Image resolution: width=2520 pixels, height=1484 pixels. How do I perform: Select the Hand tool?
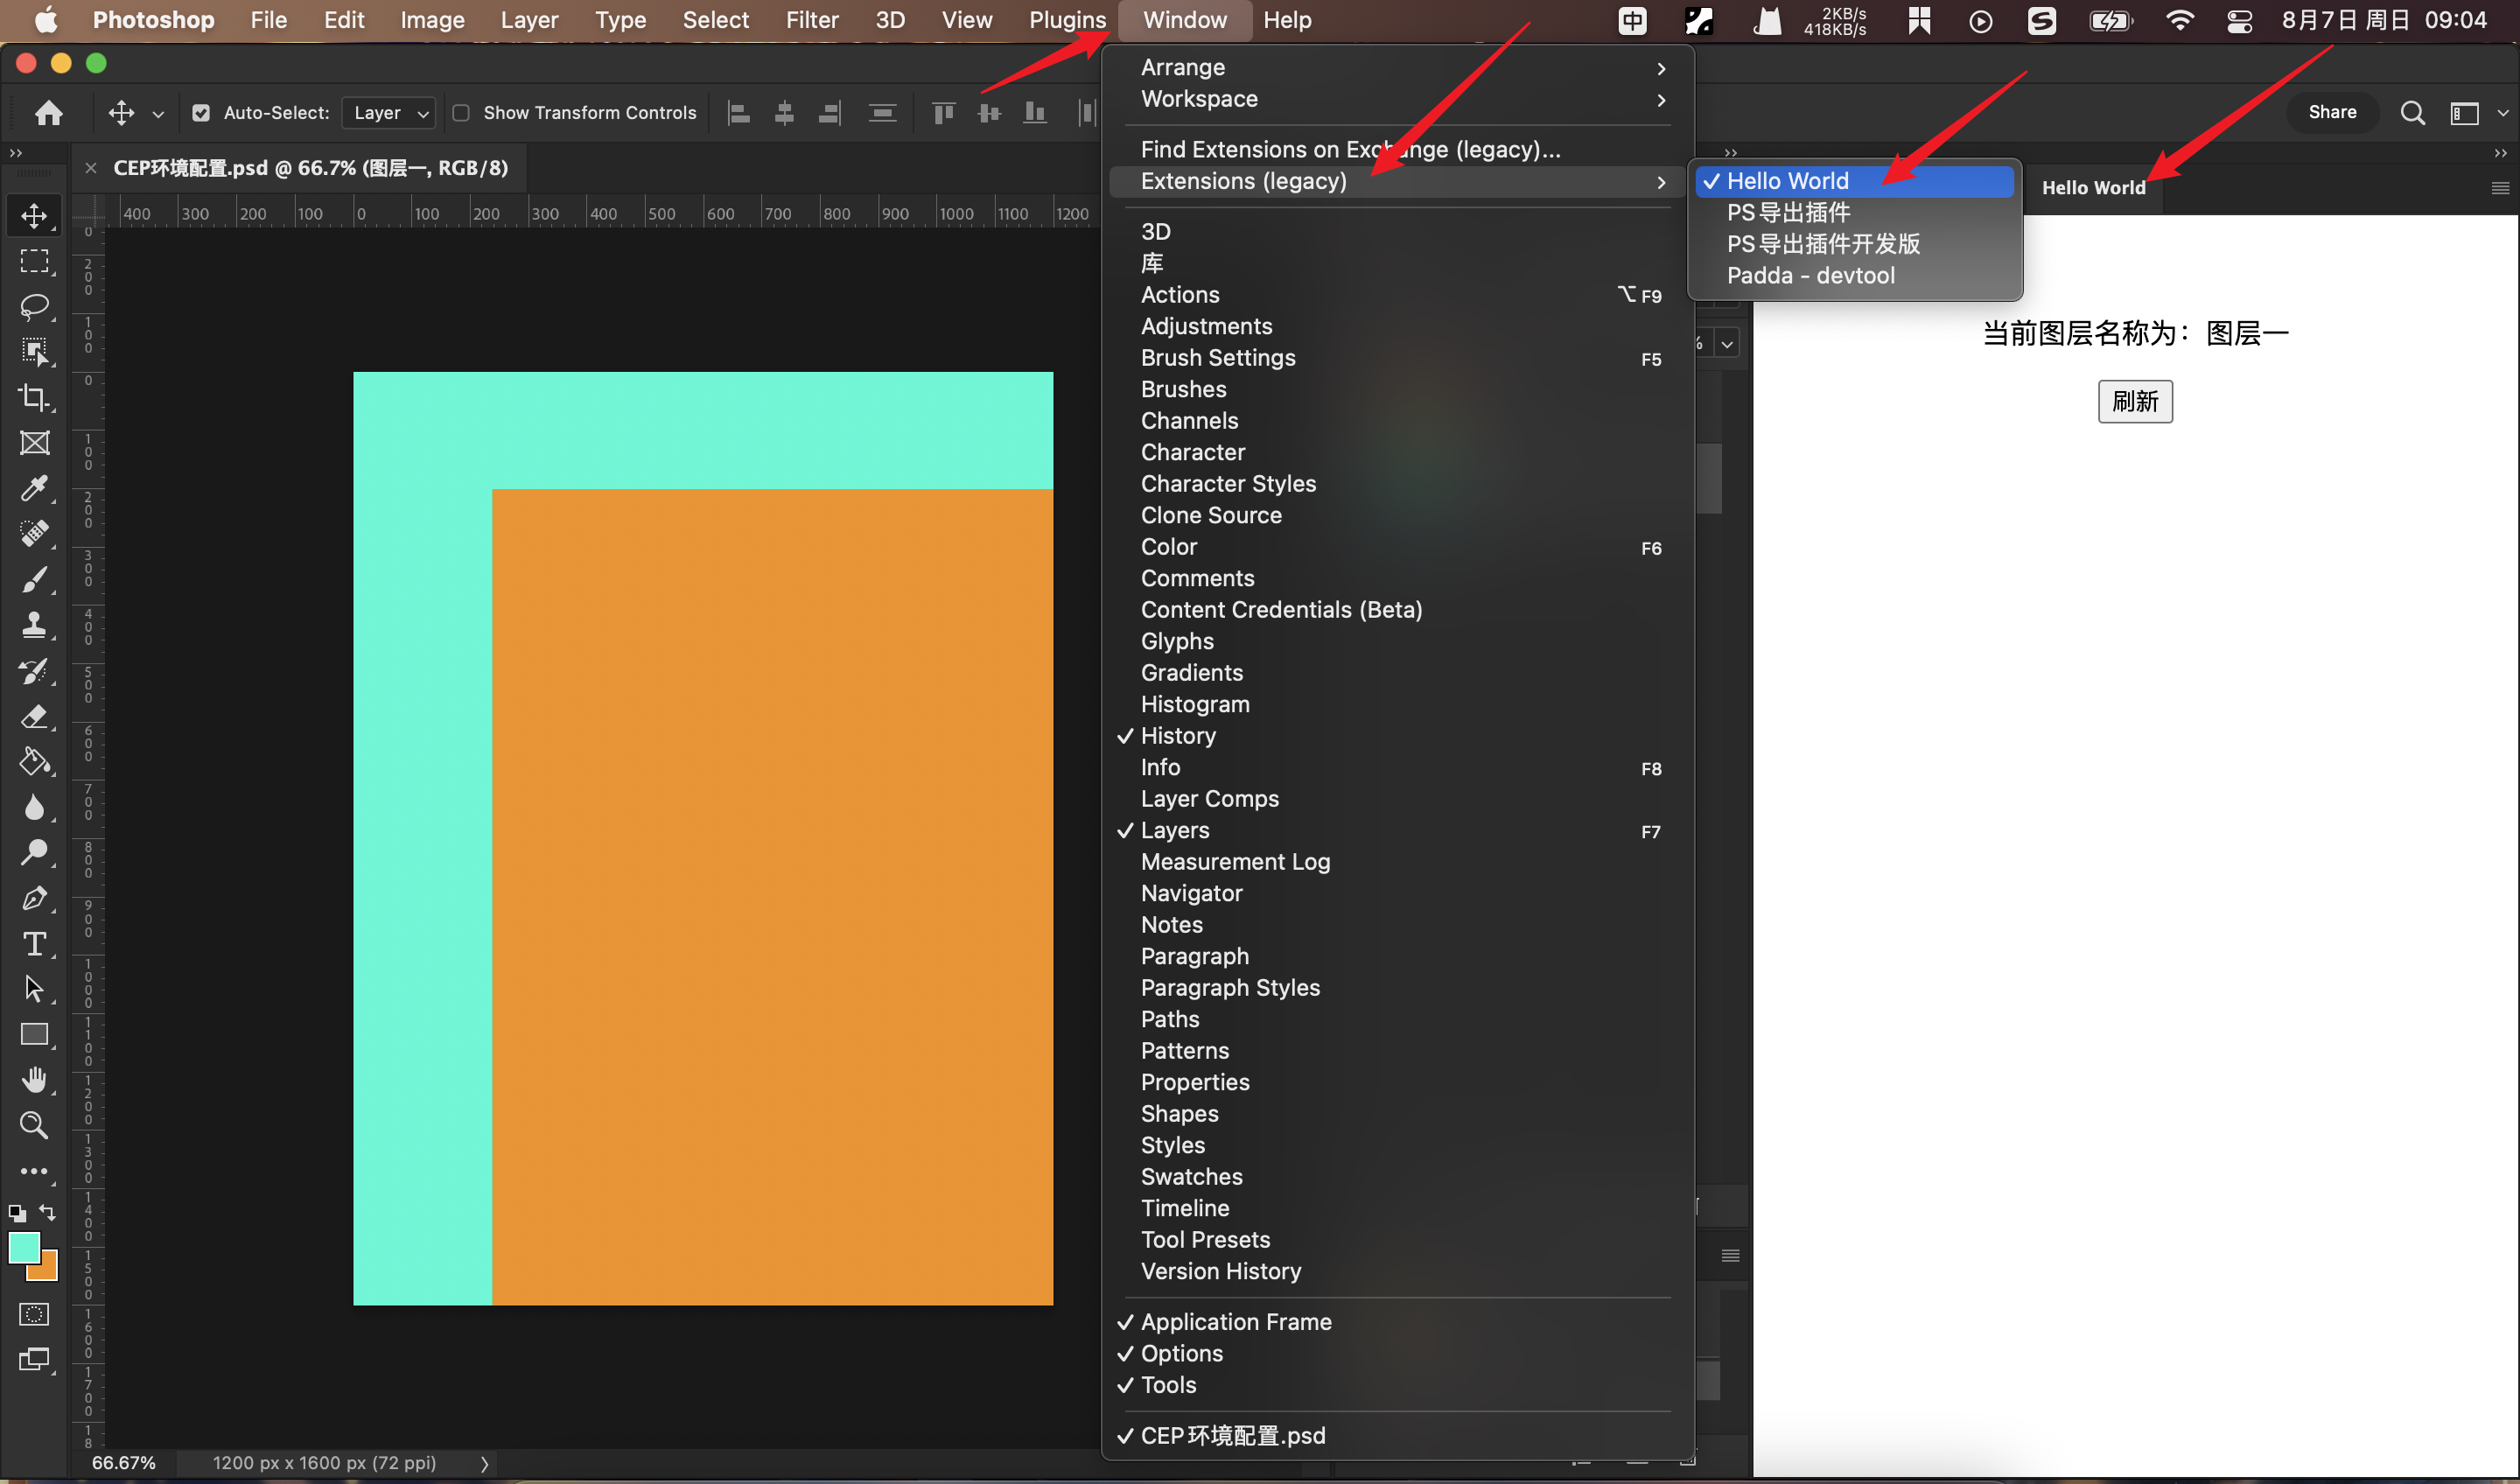click(34, 1080)
